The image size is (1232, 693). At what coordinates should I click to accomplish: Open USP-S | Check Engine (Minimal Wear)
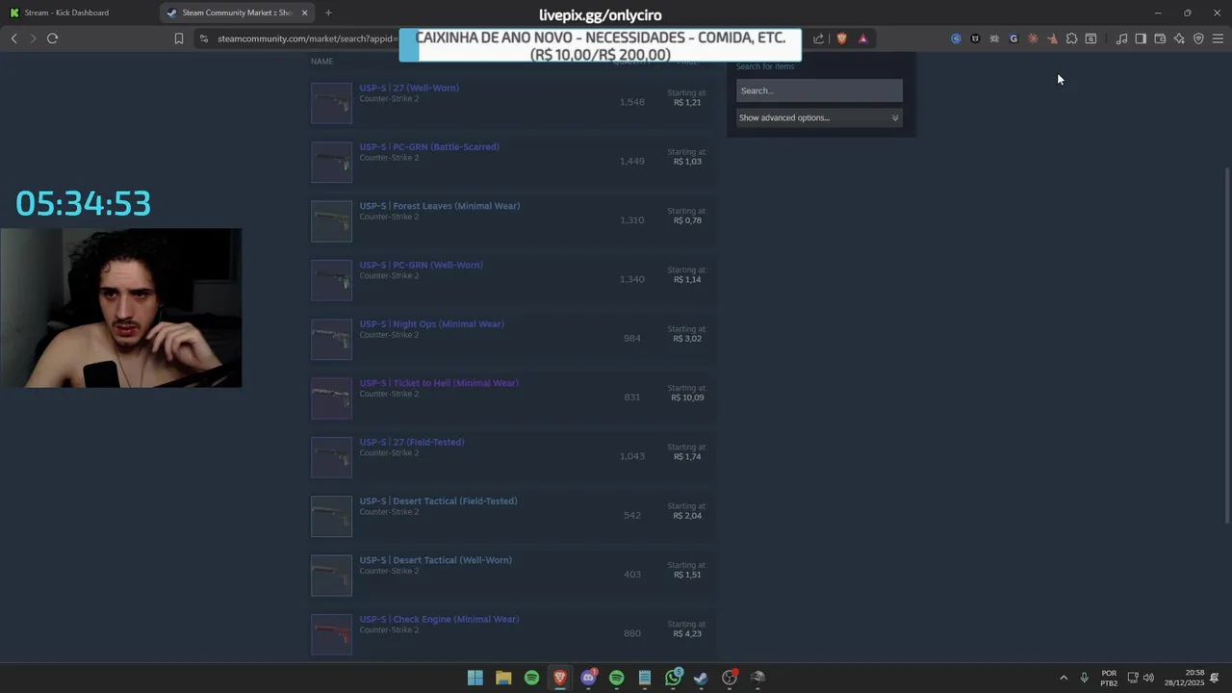[x=439, y=619]
